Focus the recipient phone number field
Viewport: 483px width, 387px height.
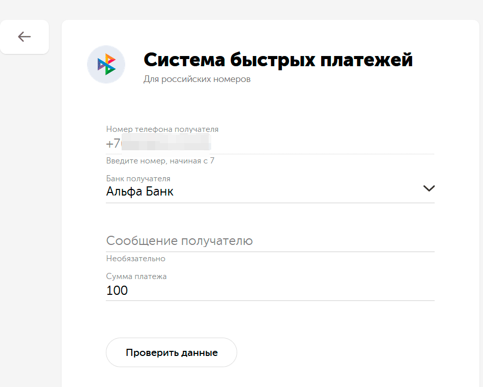(270, 144)
